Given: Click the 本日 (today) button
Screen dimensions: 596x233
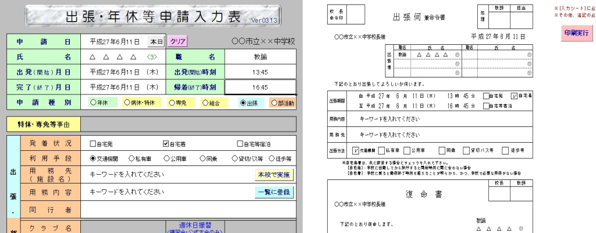Looking at the screenshot, I should [157, 42].
